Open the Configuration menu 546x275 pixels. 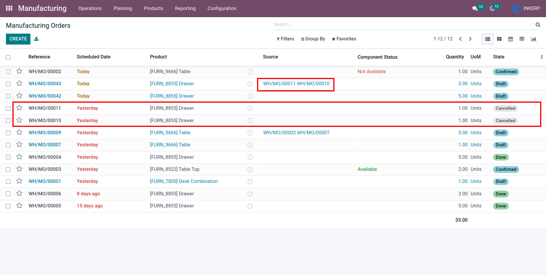coord(222,9)
